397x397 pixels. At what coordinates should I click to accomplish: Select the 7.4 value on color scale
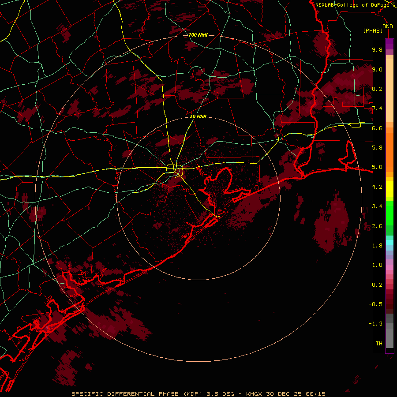click(x=377, y=109)
